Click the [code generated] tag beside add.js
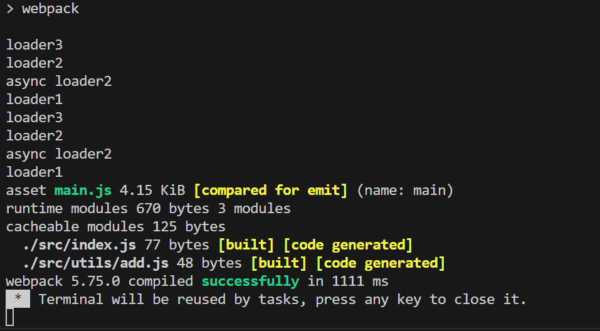The height and width of the screenshot is (331, 600). [380, 263]
